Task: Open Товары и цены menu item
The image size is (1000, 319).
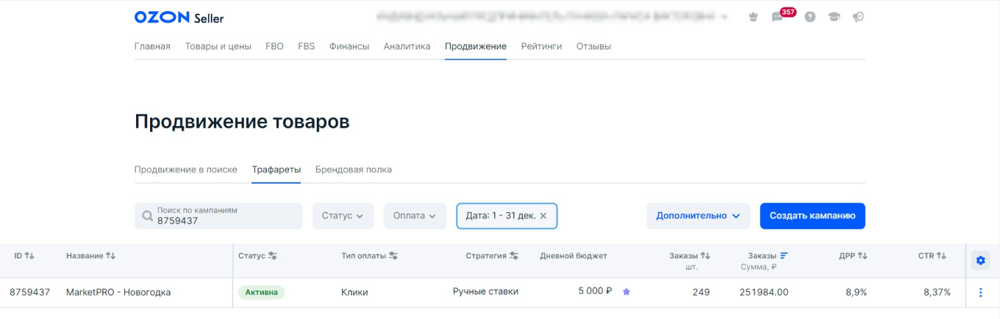Action: pos(218,46)
